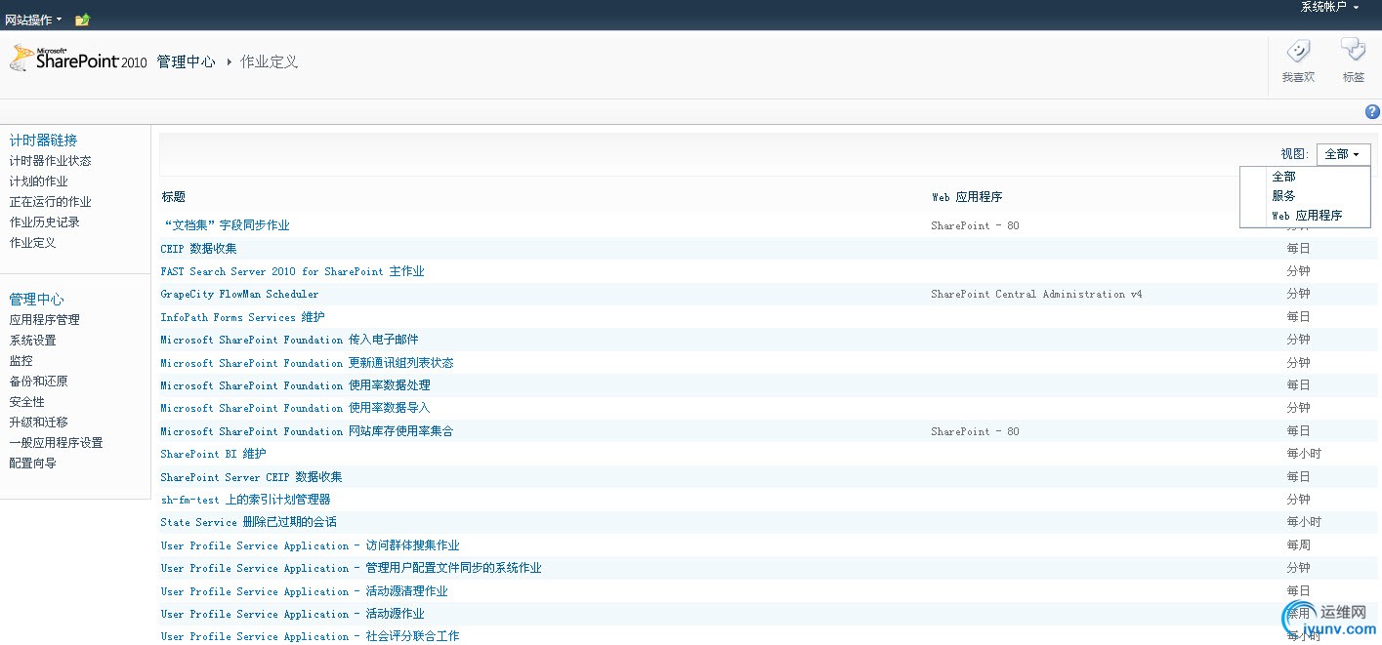Open 配置向导 in sidebar

32,464
